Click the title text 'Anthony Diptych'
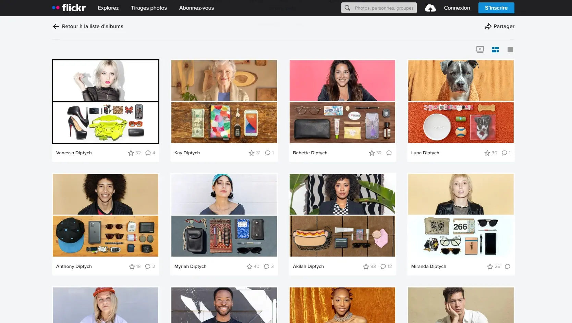Screen dimensions: 572x323 pos(74,267)
